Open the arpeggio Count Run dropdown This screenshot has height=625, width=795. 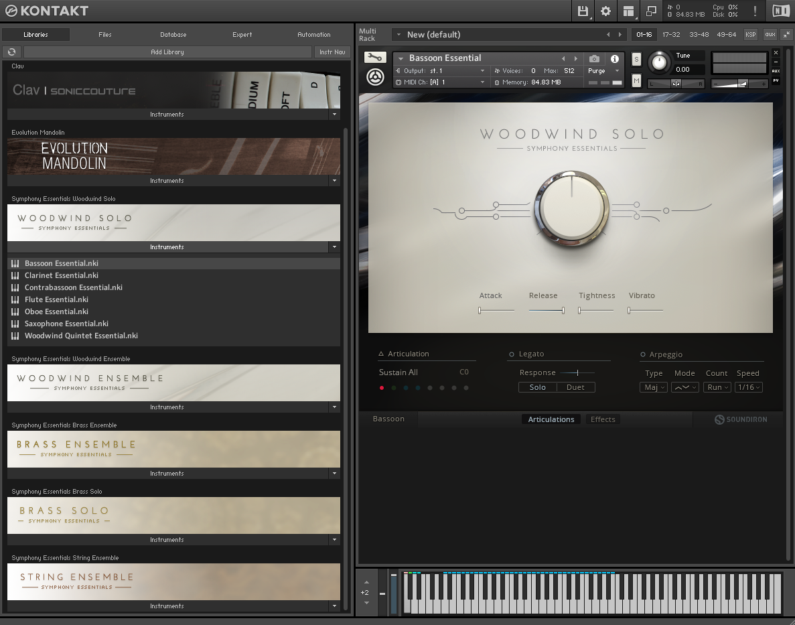(x=717, y=387)
